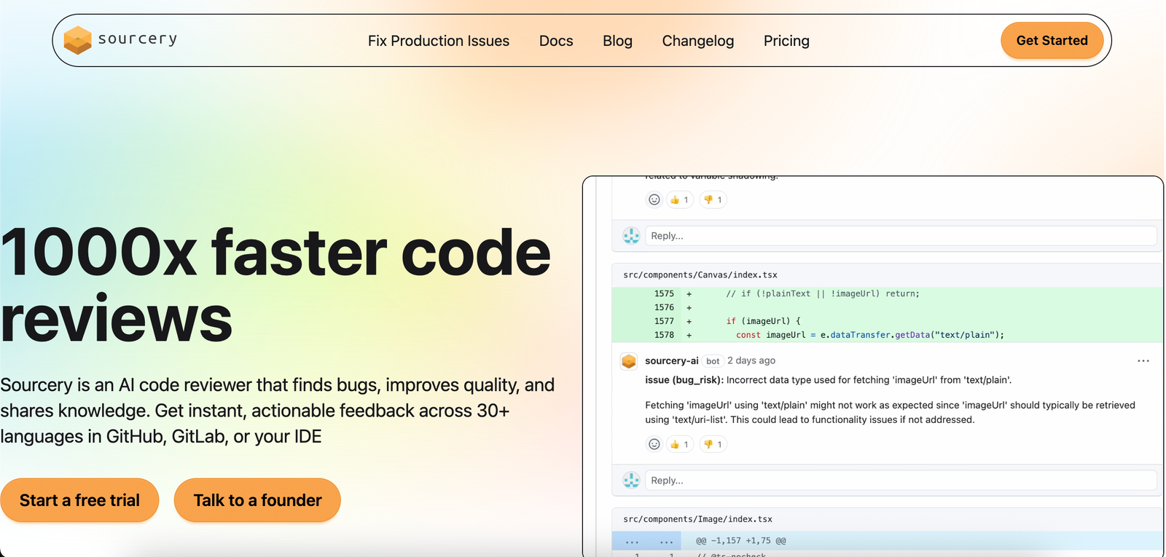Click the hunk header @@ -1,157 +1,75 @@
Viewport: 1166px width, 557px height.
740,541
